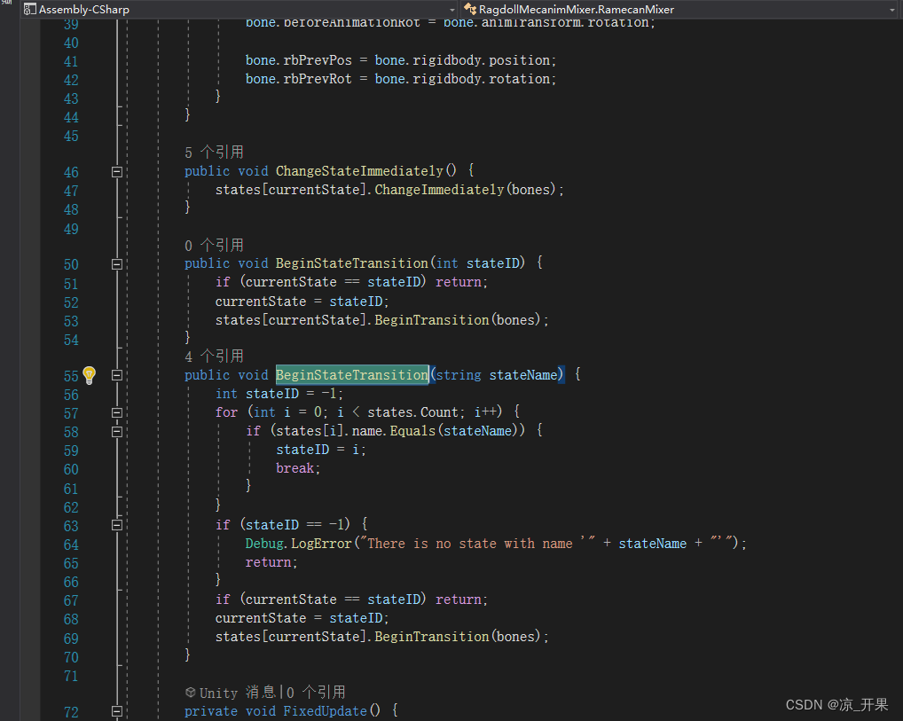The width and height of the screenshot is (903, 721).
Task: Click 'ChangeImmediately(bones)' on line 47
Action: [x=466, y=190]
